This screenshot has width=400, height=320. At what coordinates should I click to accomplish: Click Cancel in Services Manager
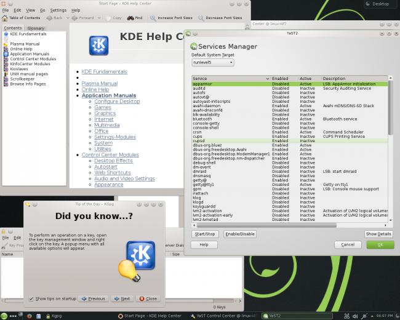pos(348,245)
